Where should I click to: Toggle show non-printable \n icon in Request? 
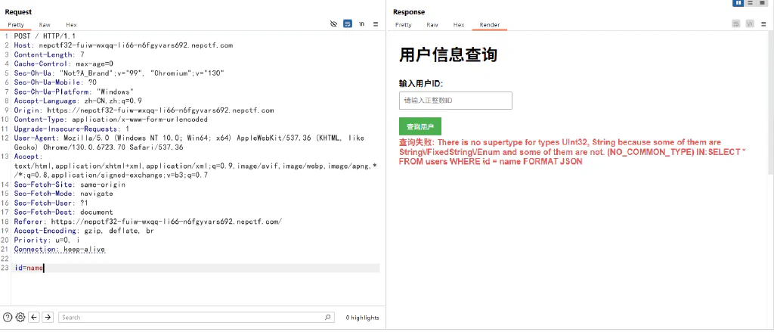point(362,23)
